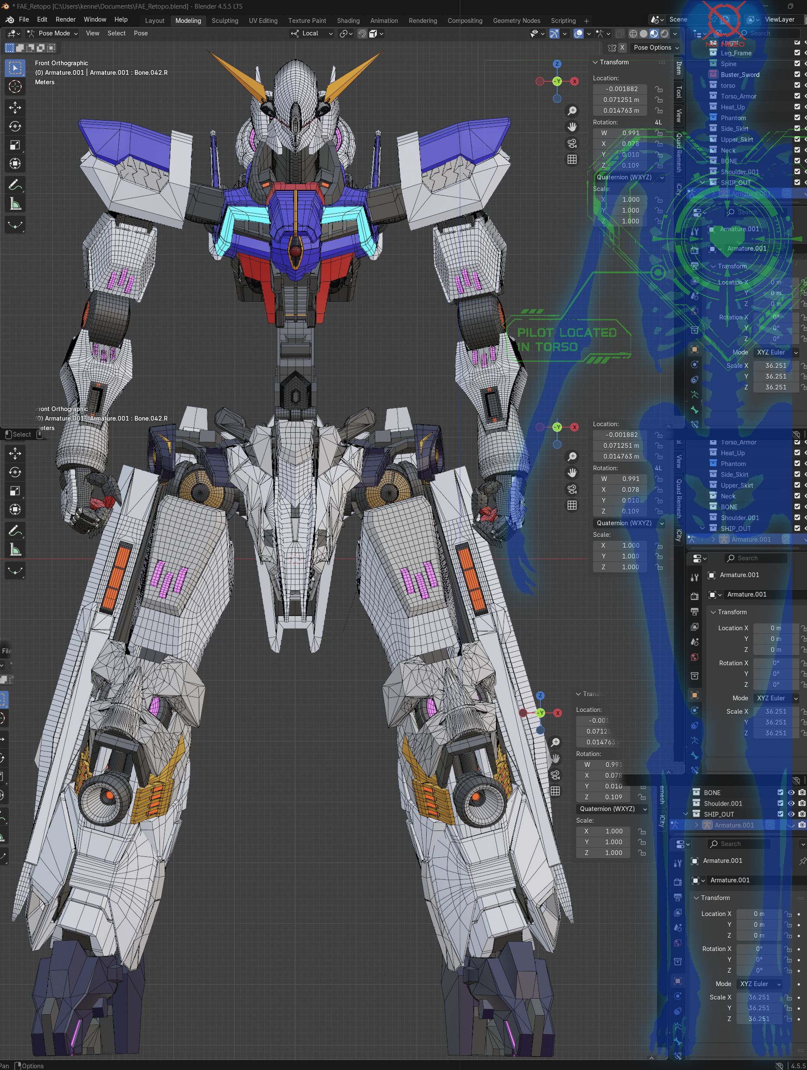Switch to the Texture Paint workspace tab
This screenshot has width=807, height=1070.
point(307,21)
